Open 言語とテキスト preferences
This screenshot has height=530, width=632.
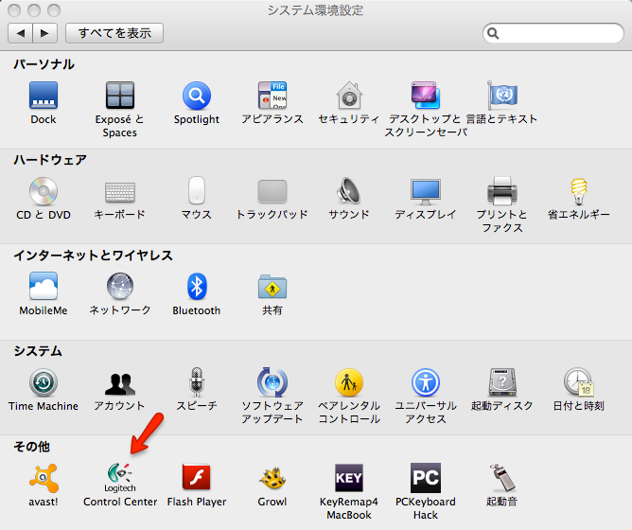(x=501, y=96)
